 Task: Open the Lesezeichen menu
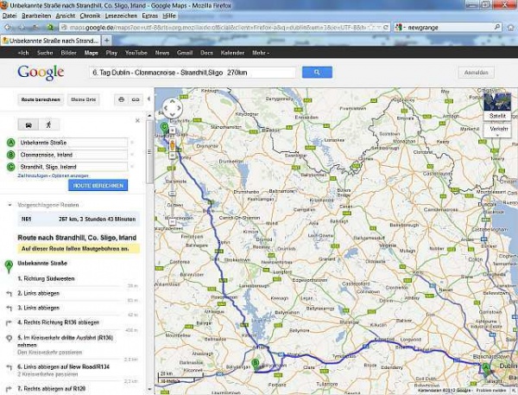click(x=121, y=16)
